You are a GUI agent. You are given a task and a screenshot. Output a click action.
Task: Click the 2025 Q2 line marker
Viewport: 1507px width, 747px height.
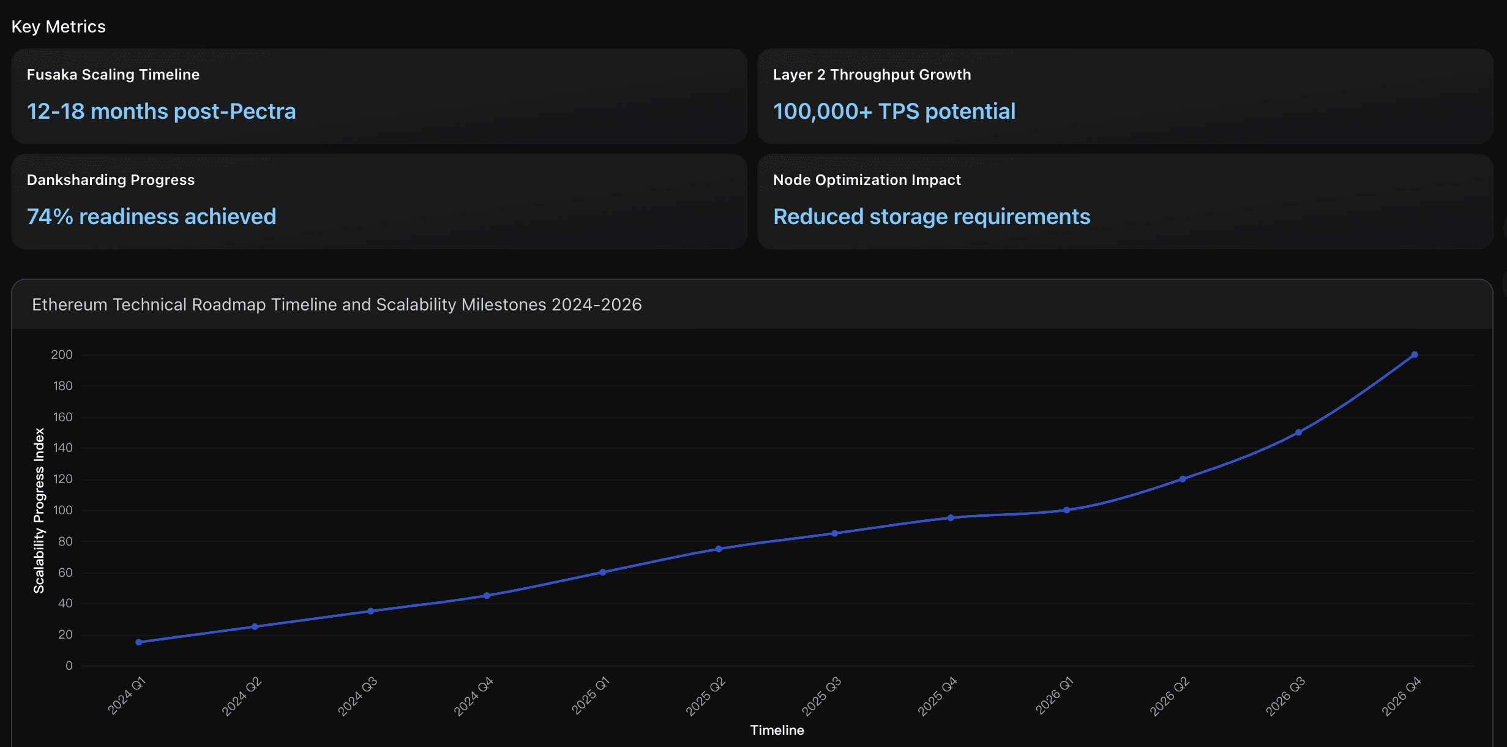coord(719,549)
